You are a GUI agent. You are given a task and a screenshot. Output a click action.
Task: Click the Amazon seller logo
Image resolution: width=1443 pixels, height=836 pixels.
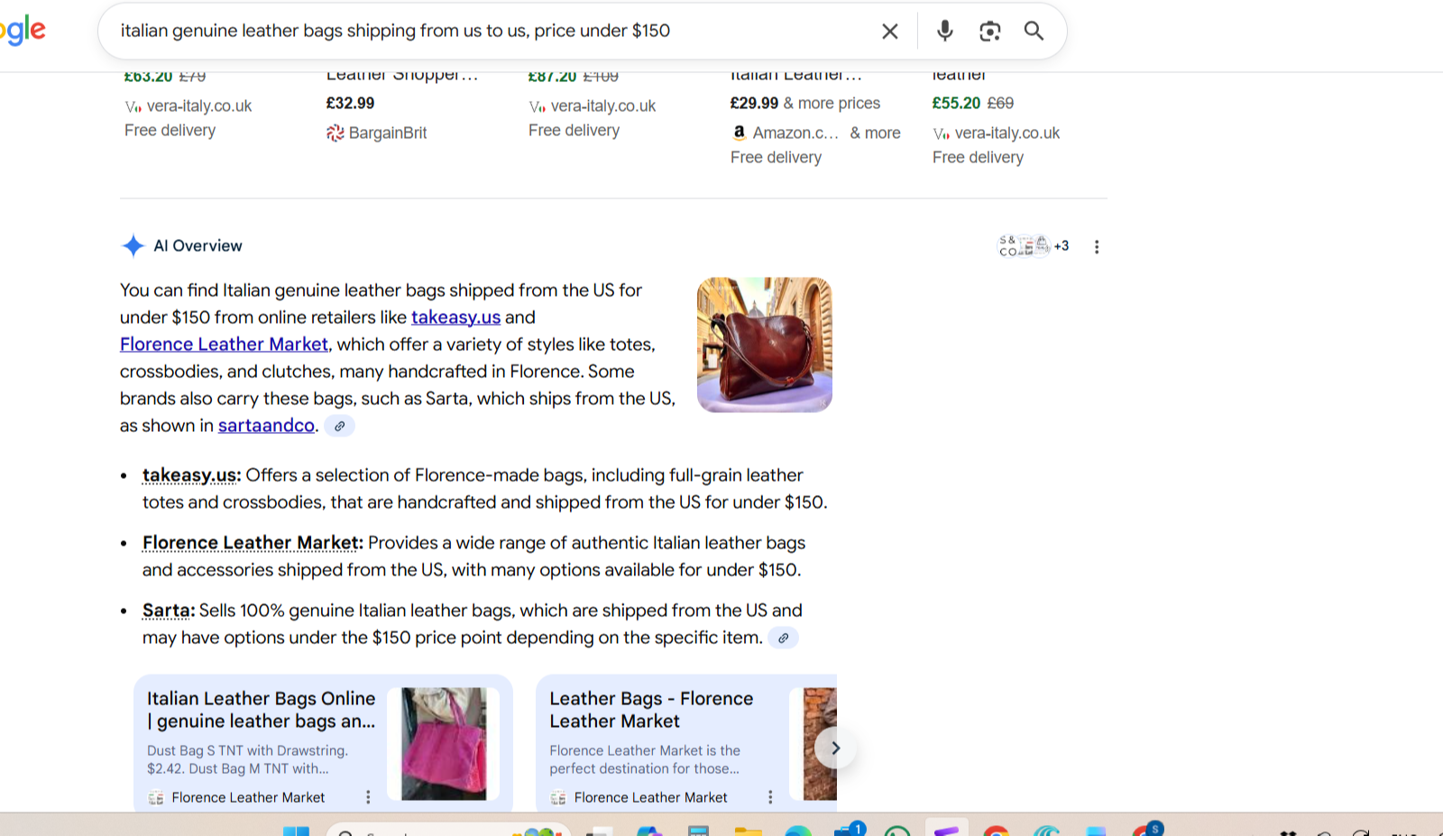pyautogui.click(x=740, y=133)
